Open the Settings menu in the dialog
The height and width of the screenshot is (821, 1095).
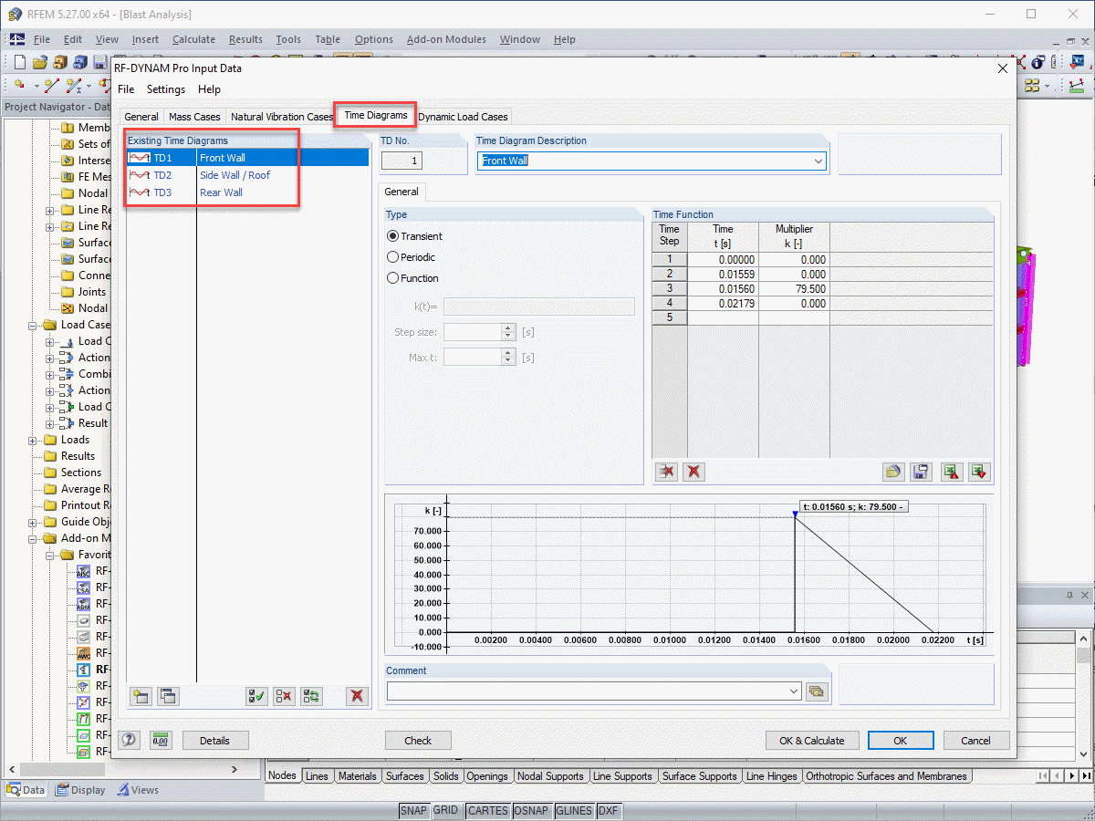coord(166,89)
